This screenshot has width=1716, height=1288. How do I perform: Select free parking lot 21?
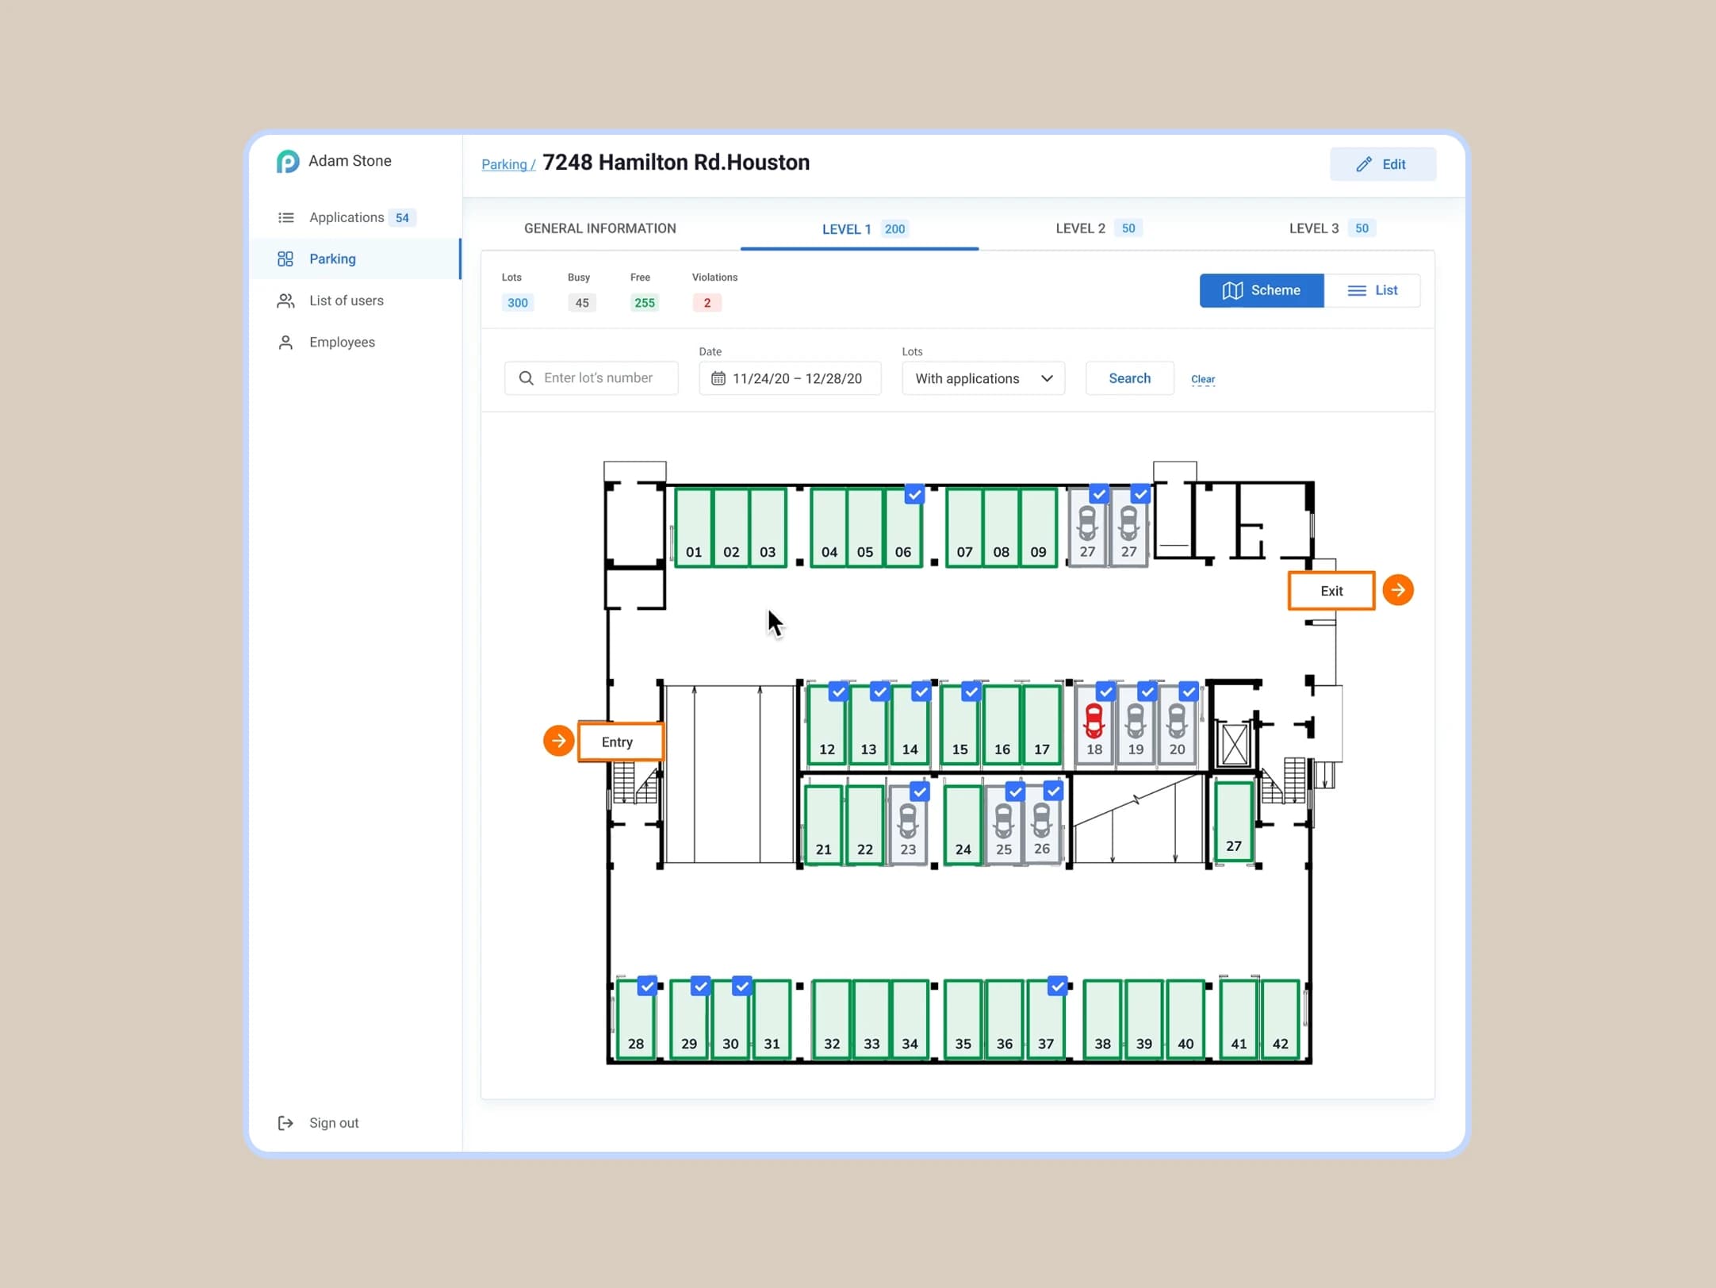pos(824,825)
